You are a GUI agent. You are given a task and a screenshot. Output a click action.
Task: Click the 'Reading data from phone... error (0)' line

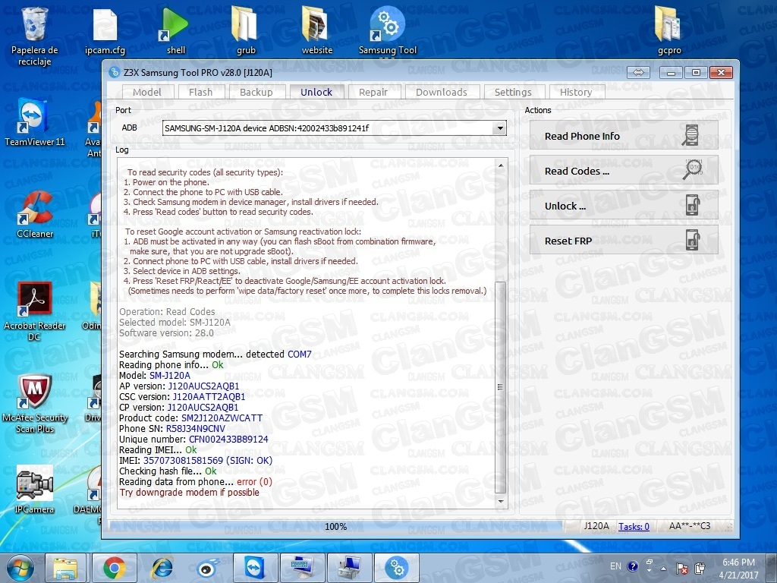(195, 482)
